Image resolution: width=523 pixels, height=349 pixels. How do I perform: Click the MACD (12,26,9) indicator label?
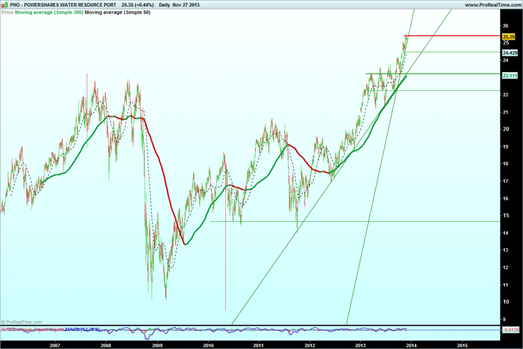pyautogui.click(x=82, y=329)
